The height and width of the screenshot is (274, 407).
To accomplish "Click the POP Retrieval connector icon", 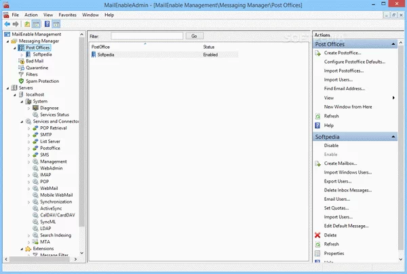I will 35,128.
